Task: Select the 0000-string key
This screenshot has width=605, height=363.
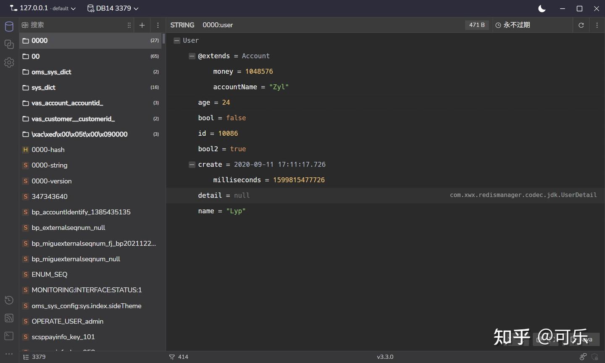Action: click(x=91, y=166)
